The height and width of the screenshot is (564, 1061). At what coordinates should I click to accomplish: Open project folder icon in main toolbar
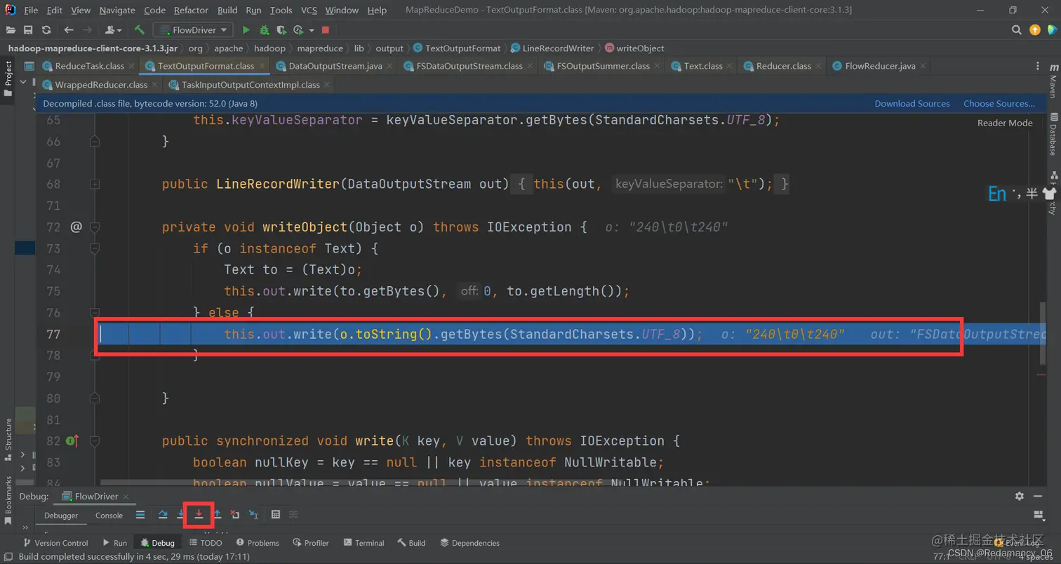pos(11,30)
